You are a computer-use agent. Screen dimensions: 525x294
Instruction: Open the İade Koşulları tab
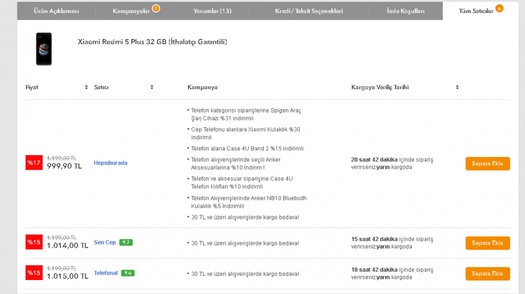(x=405, y=11)
